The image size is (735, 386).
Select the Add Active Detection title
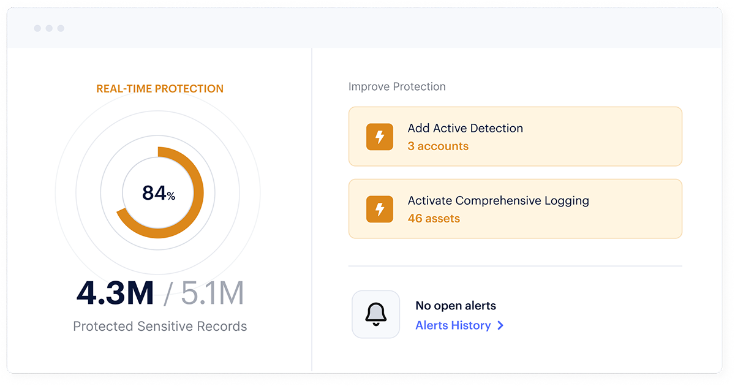pos(465,128)
